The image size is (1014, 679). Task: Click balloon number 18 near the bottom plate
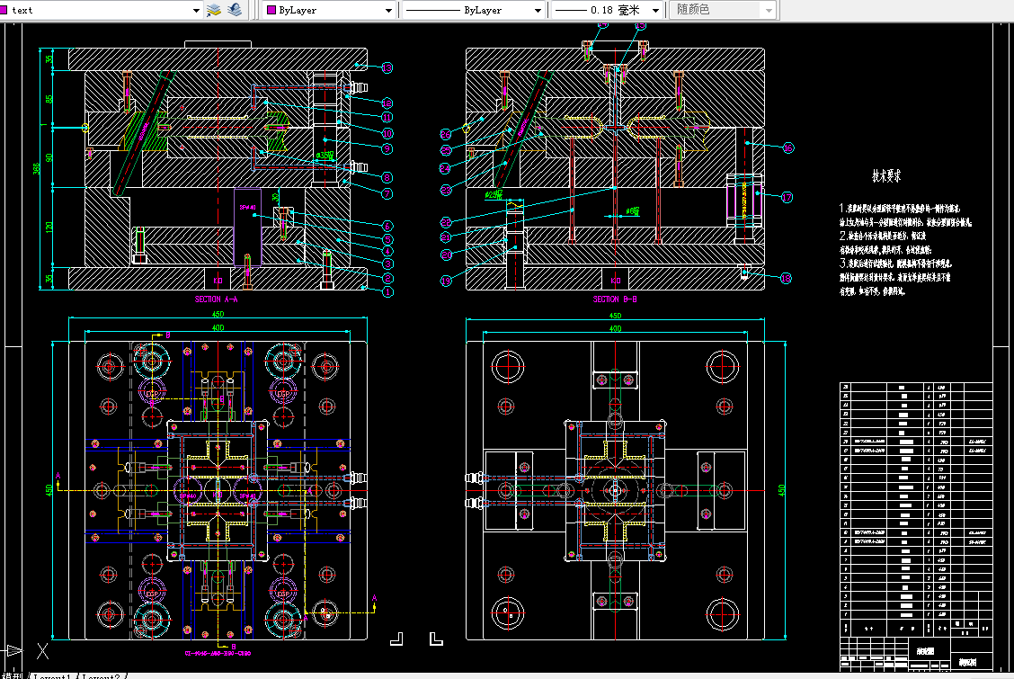[787, 278]
